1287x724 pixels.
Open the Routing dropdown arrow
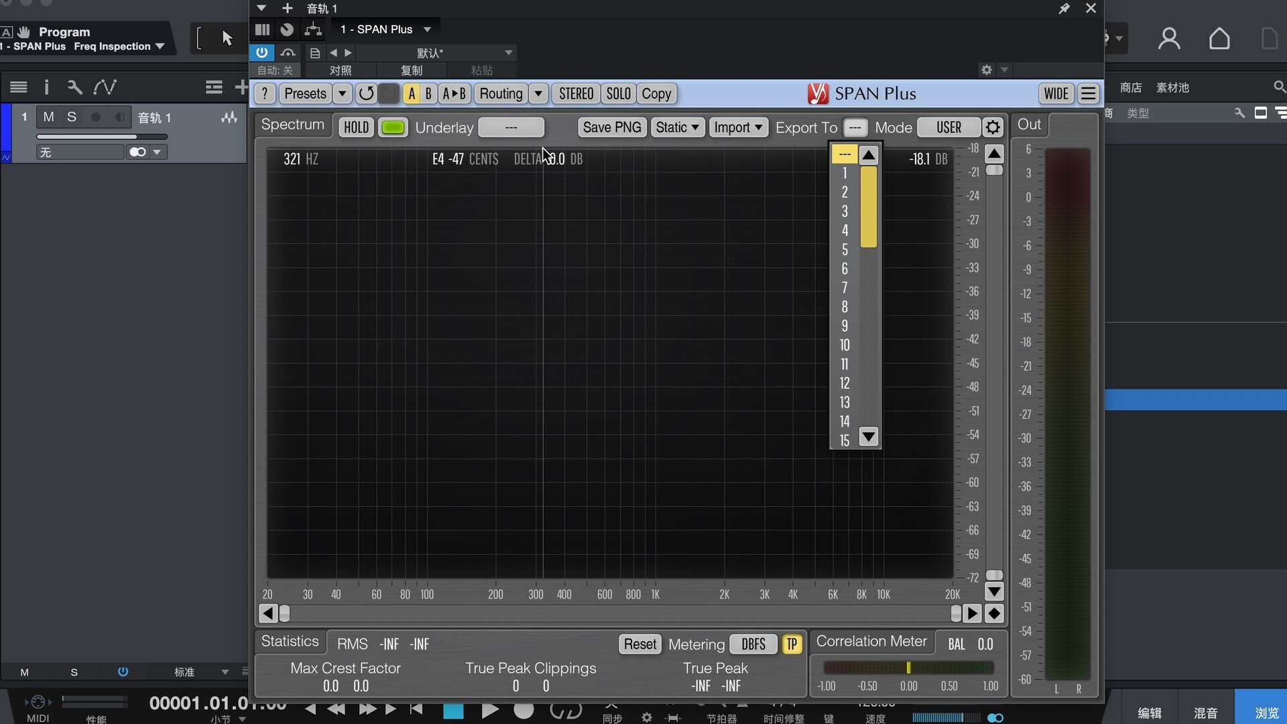pos(538,94)
